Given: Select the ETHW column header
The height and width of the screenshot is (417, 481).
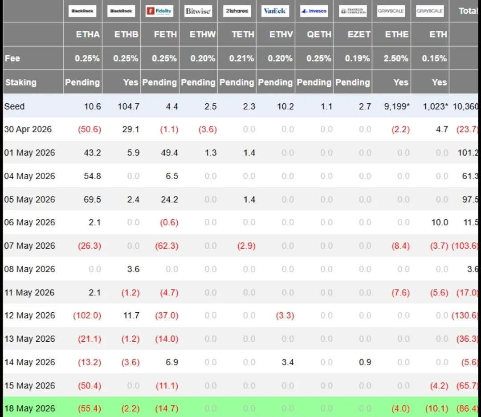Looking at the screenshot, I should point(203,34).
